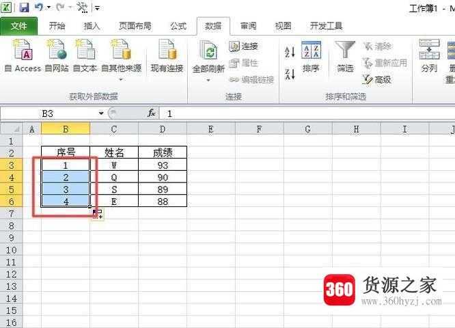Switch to the 公式 tab
This screenshot has height=328, width=455.
178,26
